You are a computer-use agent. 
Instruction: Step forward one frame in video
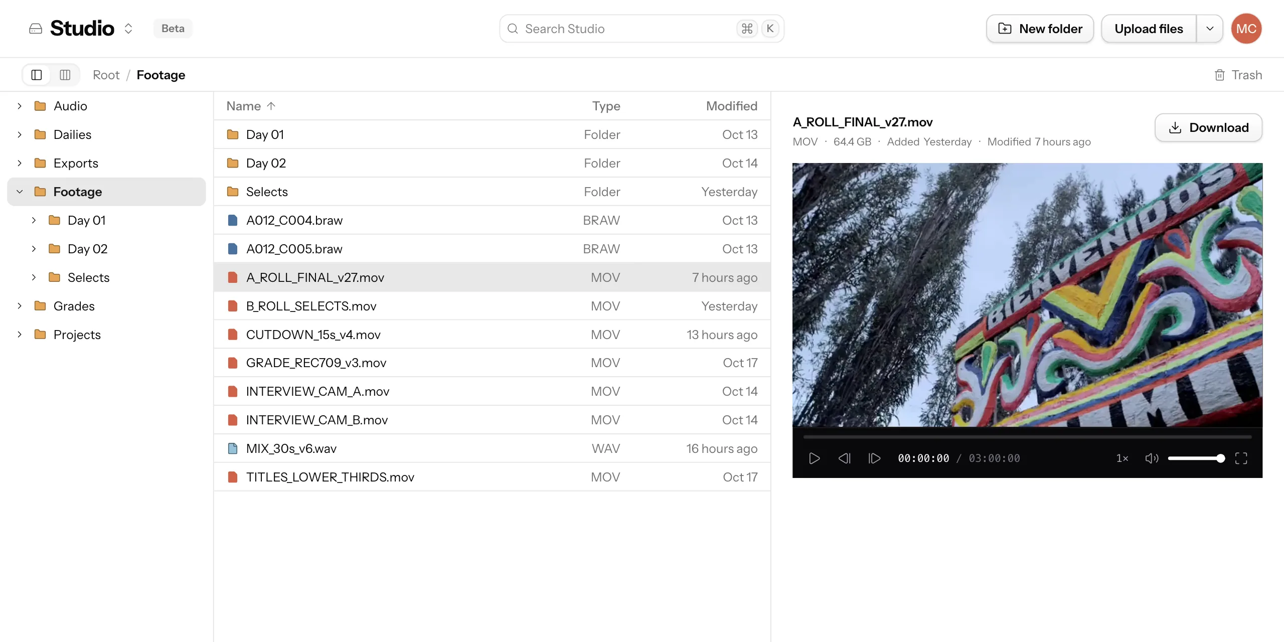click(874, 458)
